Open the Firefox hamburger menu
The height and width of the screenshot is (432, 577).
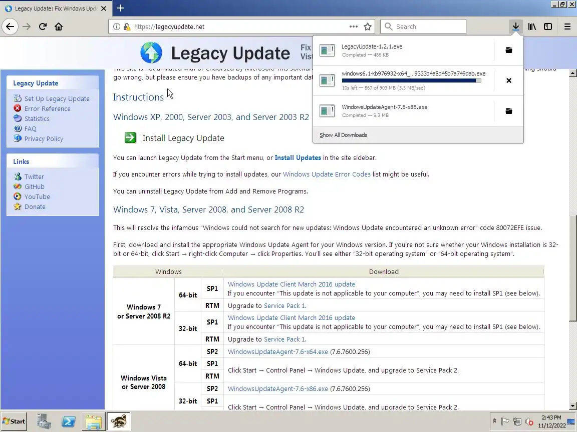coord(567,26)
